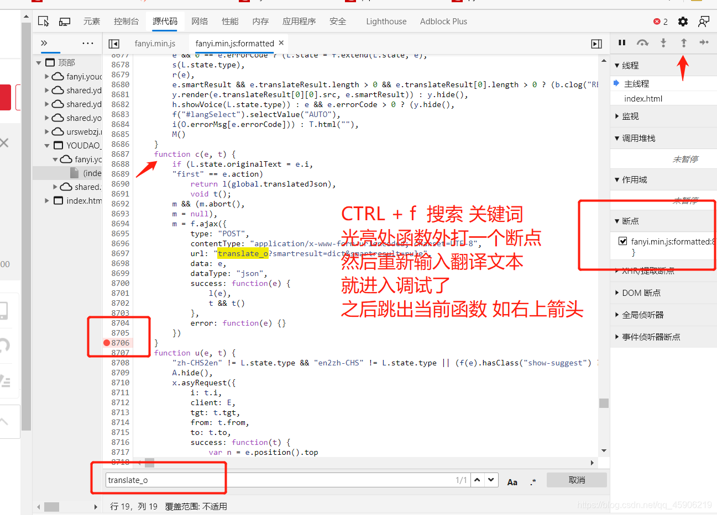The image size is (717, 515).
Task: Open the 安全 Security tab
Action: point(338,22)
